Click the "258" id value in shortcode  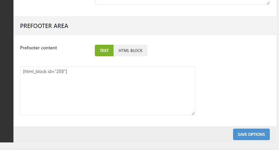pyautogui.click(x=60, y=71)
